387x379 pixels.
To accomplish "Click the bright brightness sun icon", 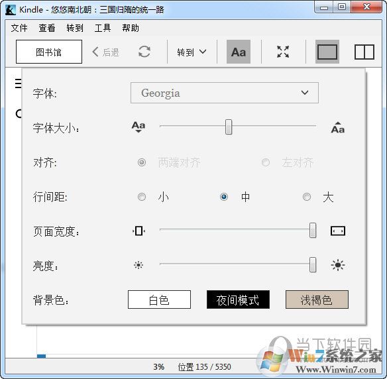I will (x=338, y=265).
